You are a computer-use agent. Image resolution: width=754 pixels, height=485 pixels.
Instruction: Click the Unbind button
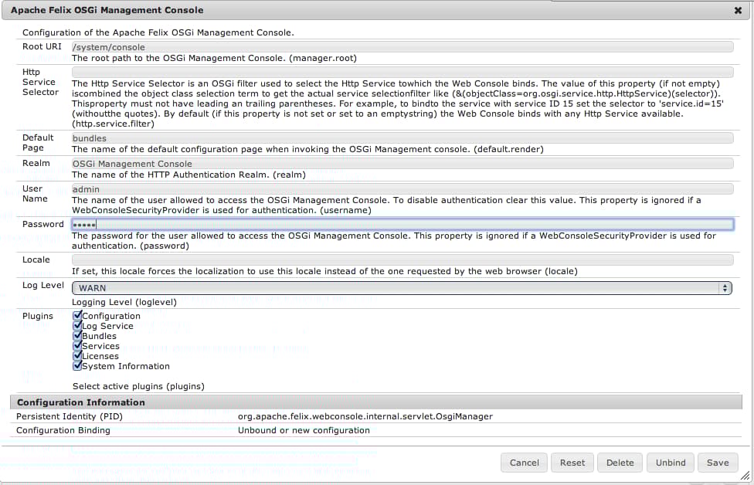(670, 462)
